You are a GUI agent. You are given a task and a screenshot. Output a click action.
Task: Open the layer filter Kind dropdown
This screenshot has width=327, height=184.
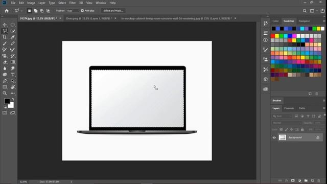[282, 116]
